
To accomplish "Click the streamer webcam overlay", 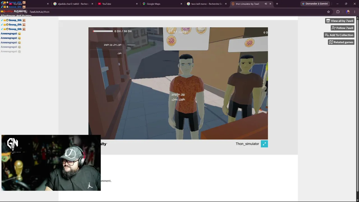I will coord(51,163).
